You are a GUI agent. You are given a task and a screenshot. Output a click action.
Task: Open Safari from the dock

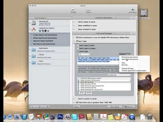tap(10, 117)
